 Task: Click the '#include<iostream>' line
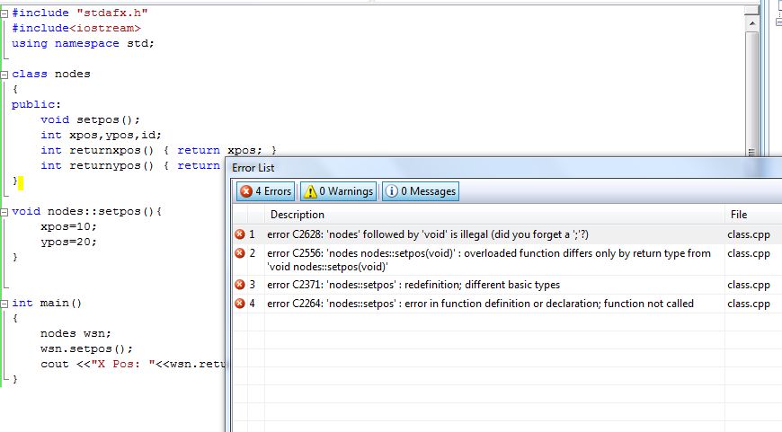click(76, 28)
